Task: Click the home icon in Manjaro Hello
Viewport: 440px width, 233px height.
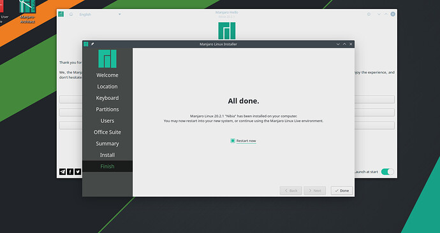Action: click(x=71, y=14)
